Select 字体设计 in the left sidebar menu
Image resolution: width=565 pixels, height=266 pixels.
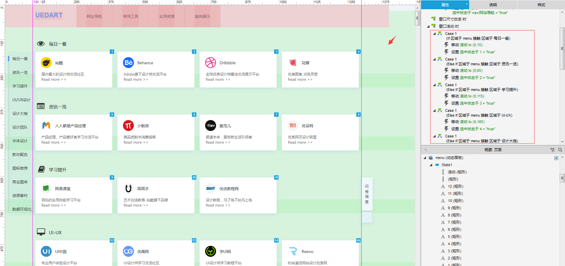pyautogui.click(x=20, y=141)
